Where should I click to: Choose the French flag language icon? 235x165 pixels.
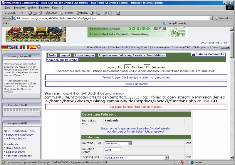point(19,47)
